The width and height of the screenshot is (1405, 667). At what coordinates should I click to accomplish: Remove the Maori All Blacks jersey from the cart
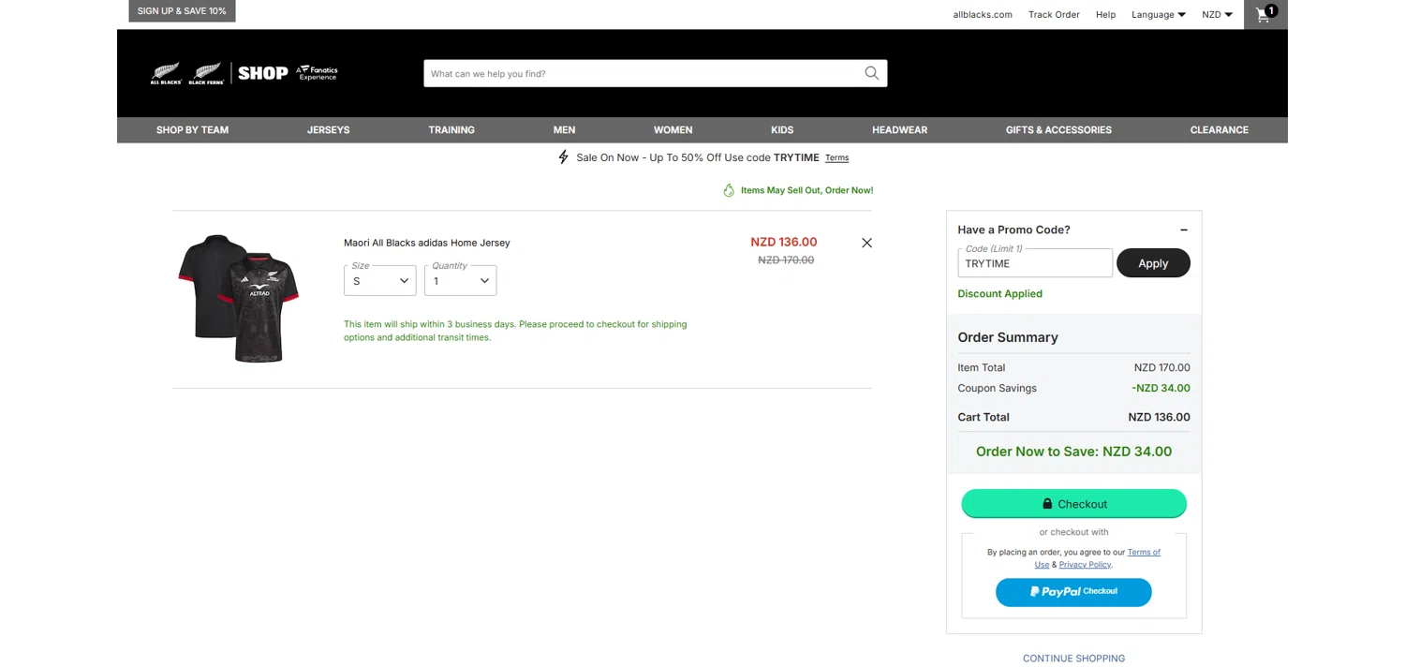[x=866, y=243]
